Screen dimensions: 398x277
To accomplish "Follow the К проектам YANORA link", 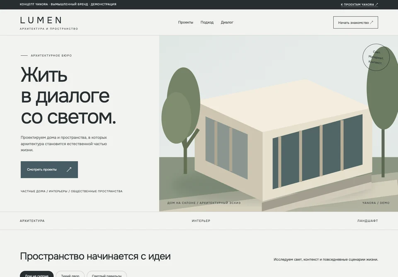I will point(359,4).
